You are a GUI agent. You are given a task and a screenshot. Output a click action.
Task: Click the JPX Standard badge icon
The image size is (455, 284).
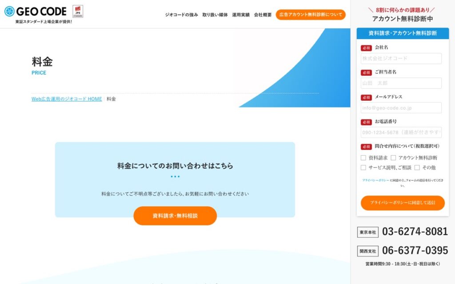coord(78,11)
